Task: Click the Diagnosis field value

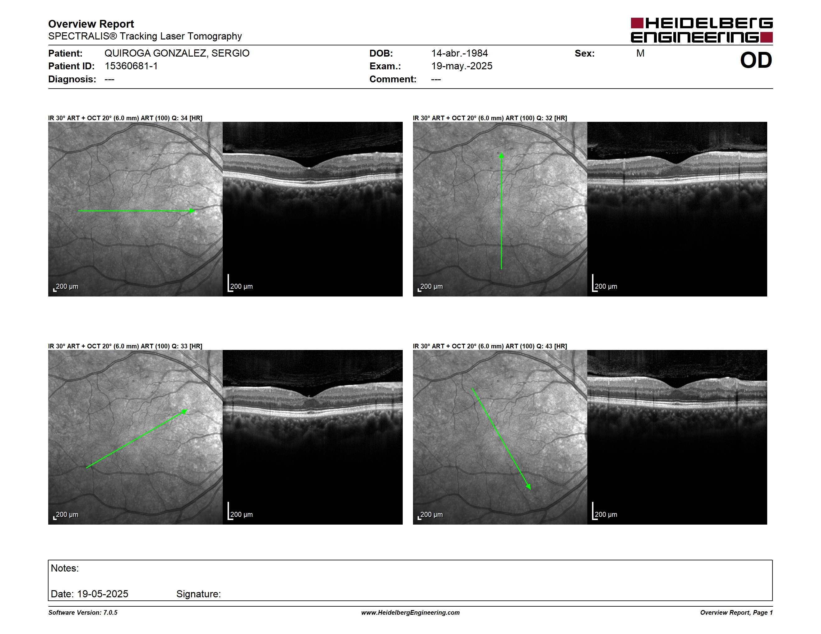Action: [109, 79]
